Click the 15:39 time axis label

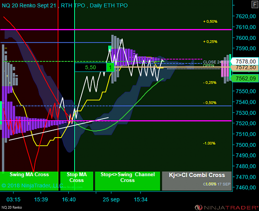(41, 199)
